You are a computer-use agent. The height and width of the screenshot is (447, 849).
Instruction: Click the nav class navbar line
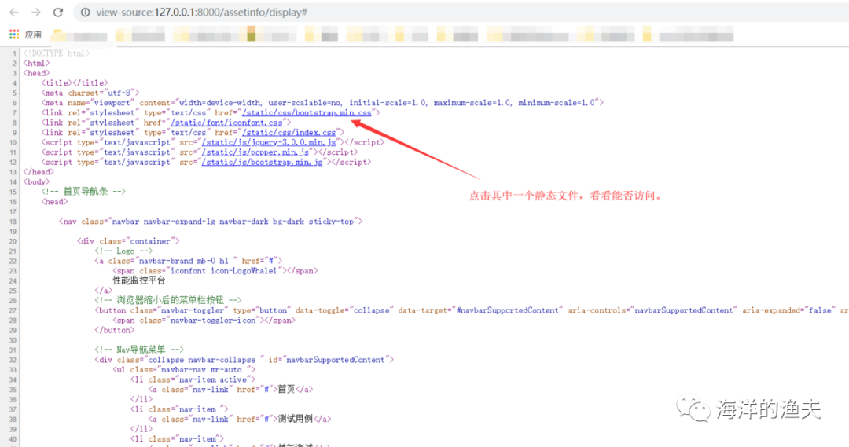click(211, 222)
